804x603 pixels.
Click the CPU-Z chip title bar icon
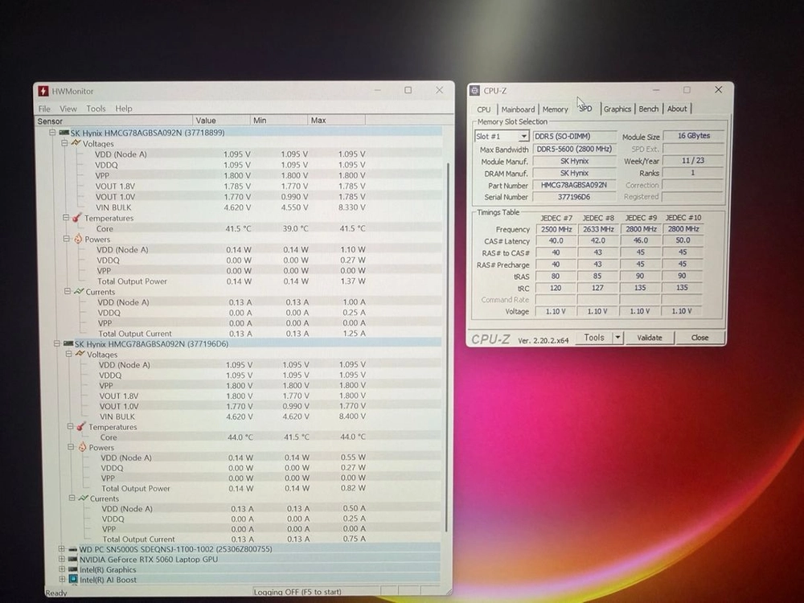click(475, 91)
